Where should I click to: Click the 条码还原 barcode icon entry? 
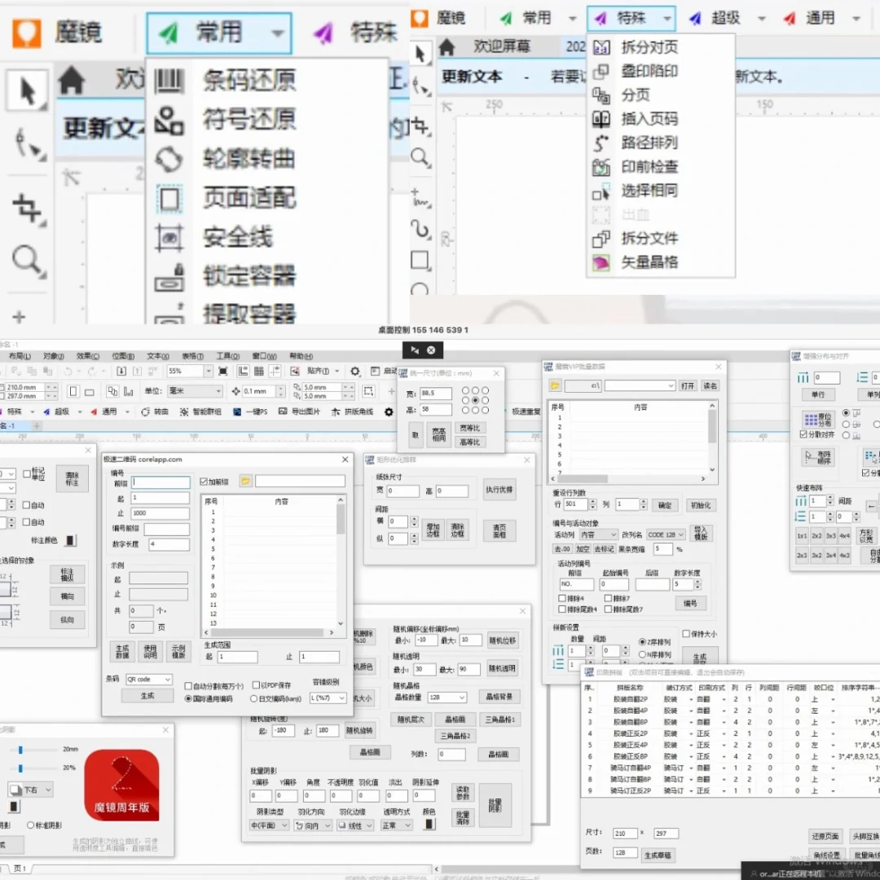tap(169, 80)
